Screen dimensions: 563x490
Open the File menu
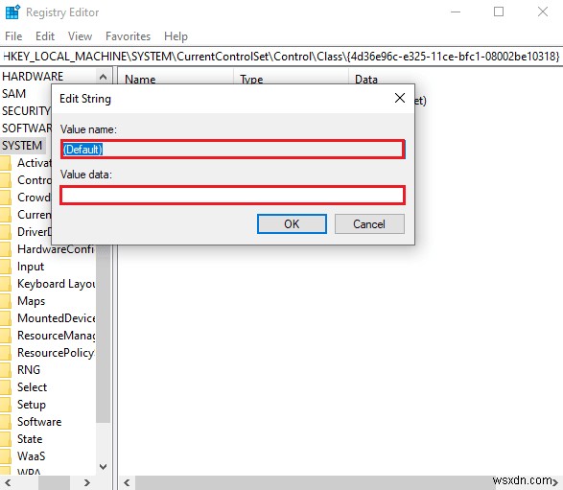point(13,36)
